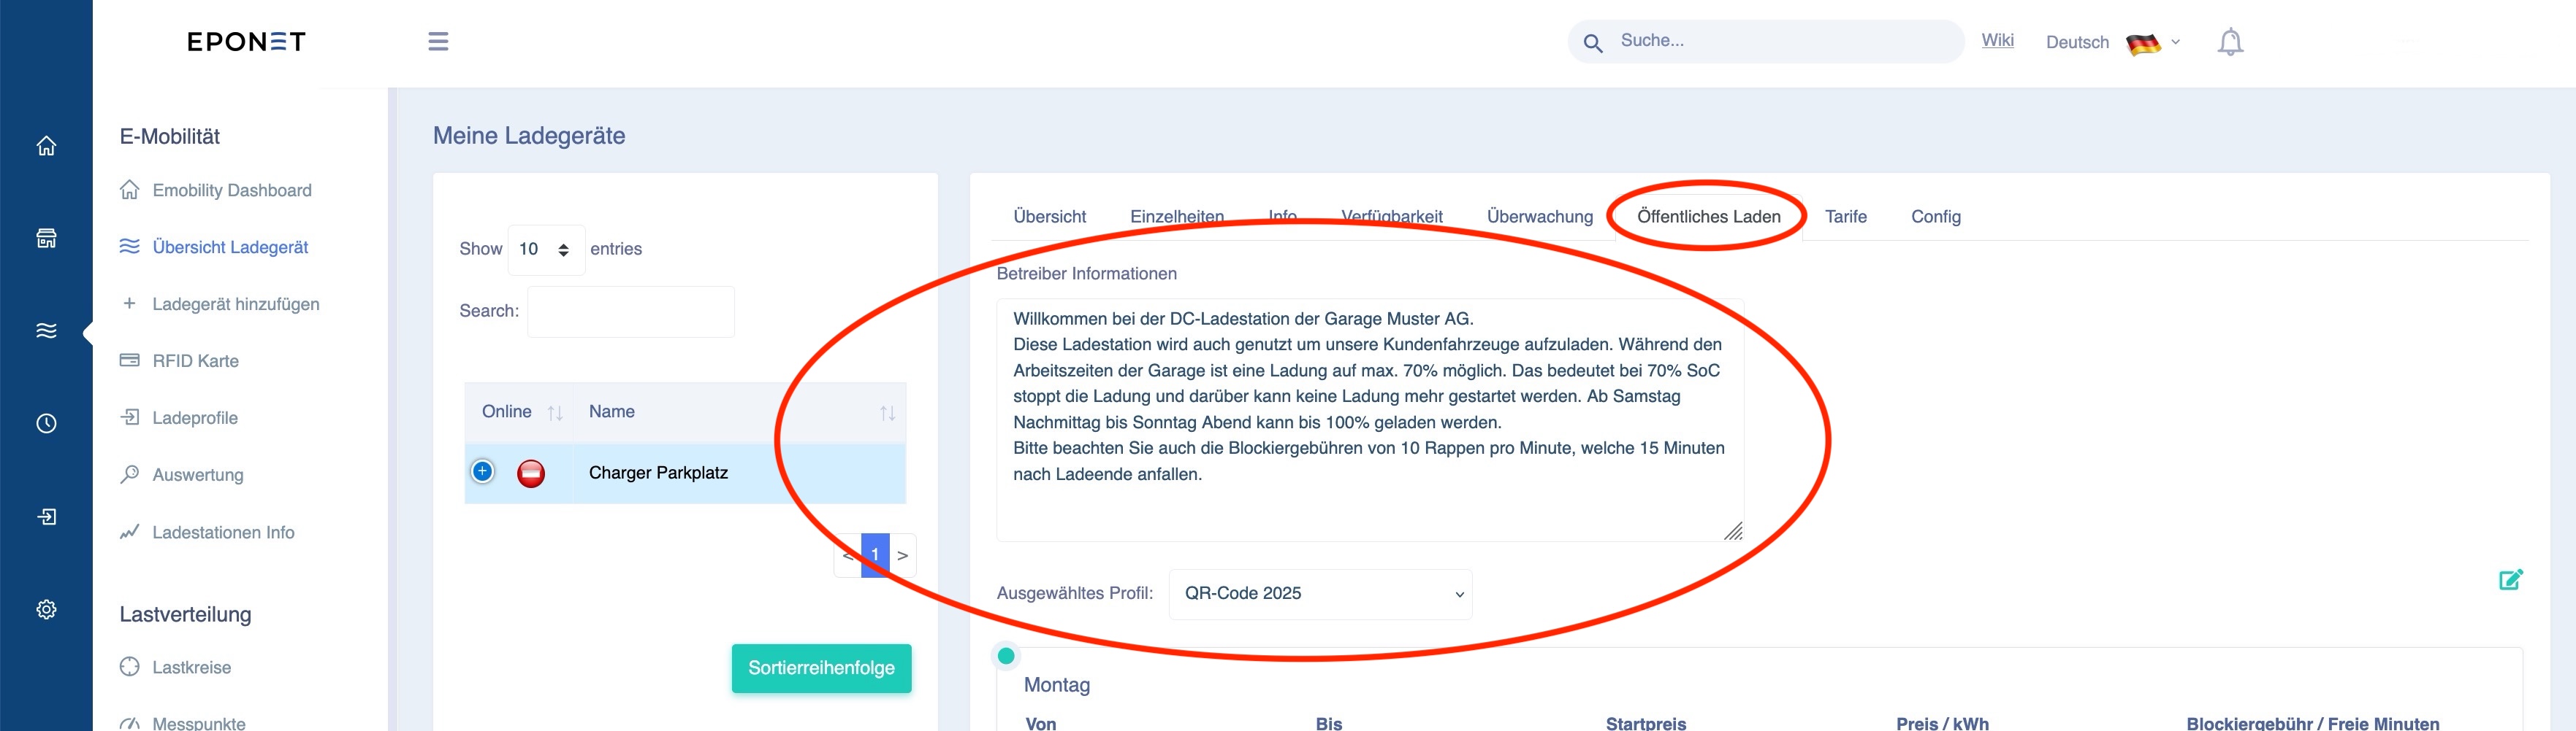Open settings gear in blue sidebar
Image resolution: width=2576 pixels, height=731 pixels.
tap(46, 609)
